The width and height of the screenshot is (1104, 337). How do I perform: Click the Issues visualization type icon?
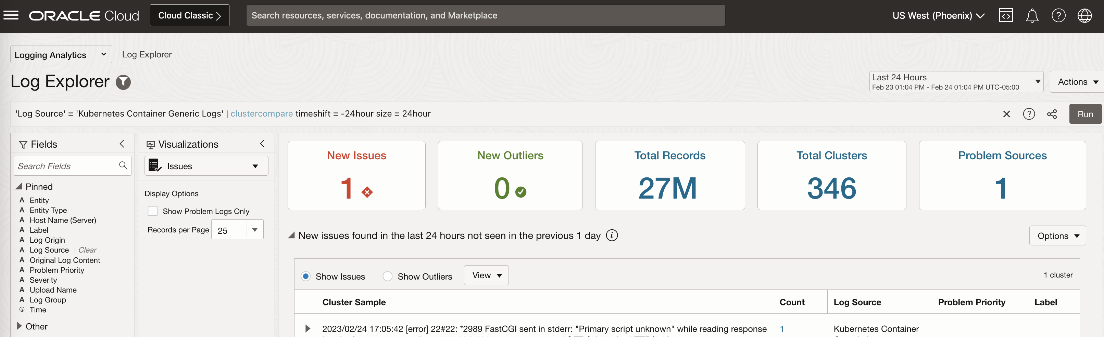tap(155, 165)
